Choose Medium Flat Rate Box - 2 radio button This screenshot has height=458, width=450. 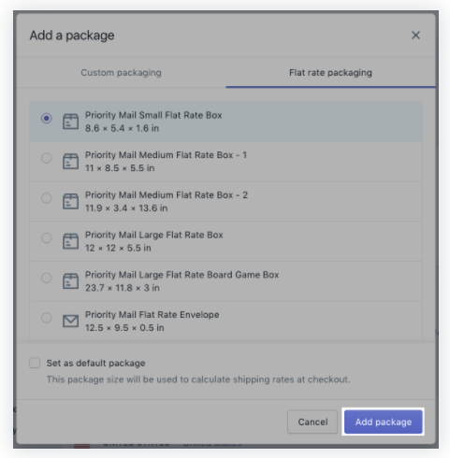(47, 198)
